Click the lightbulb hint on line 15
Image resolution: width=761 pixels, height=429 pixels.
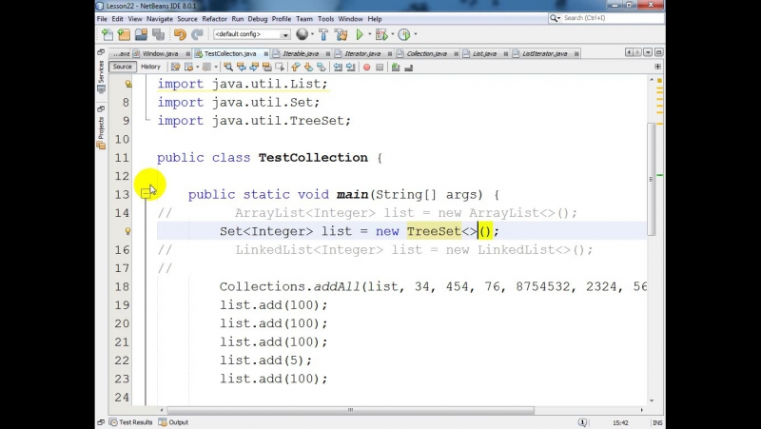tap(128, 231)
